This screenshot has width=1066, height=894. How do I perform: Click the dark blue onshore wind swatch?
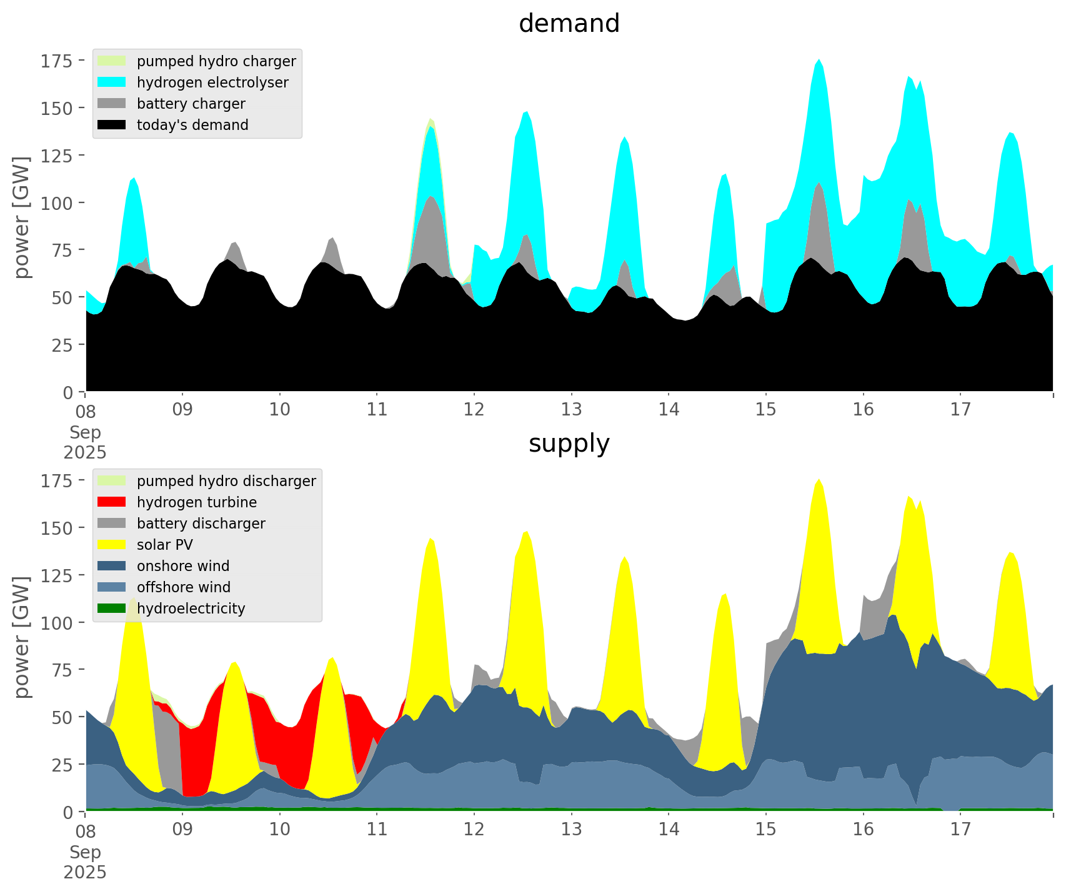[x=112, y=566]
